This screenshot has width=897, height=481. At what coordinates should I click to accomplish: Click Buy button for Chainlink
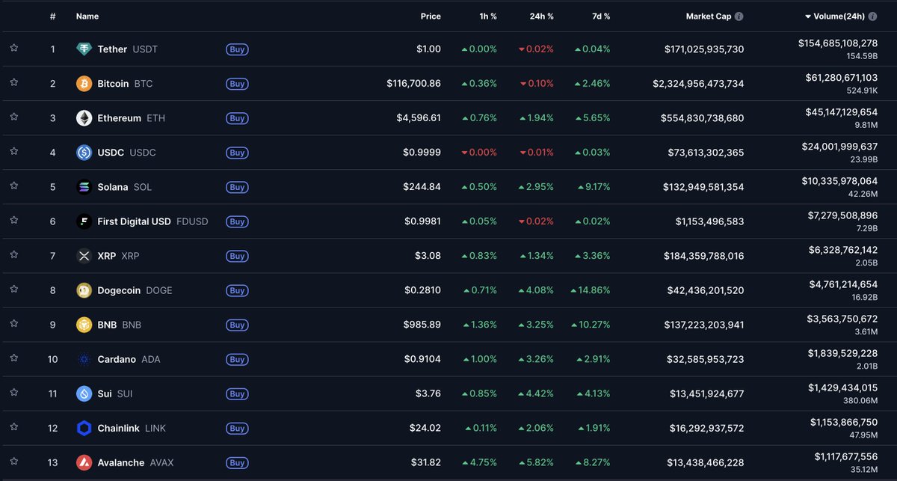coord(237,428)
